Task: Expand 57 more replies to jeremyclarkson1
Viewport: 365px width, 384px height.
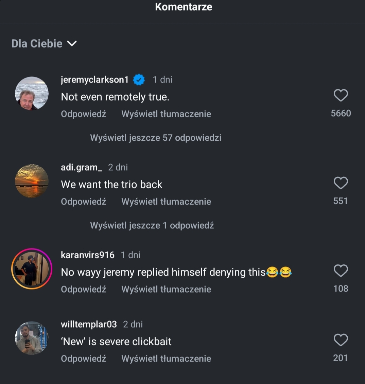Action: point(156,138)
